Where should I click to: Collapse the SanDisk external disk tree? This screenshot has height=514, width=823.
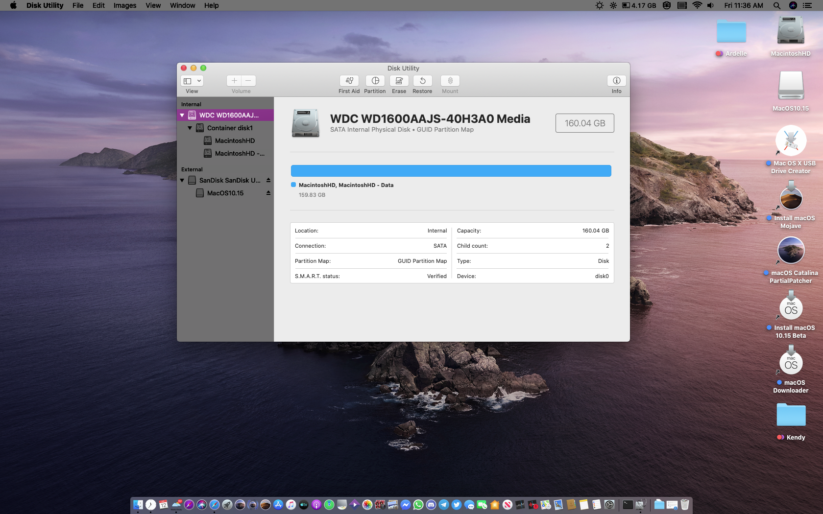tap(182, 181)
